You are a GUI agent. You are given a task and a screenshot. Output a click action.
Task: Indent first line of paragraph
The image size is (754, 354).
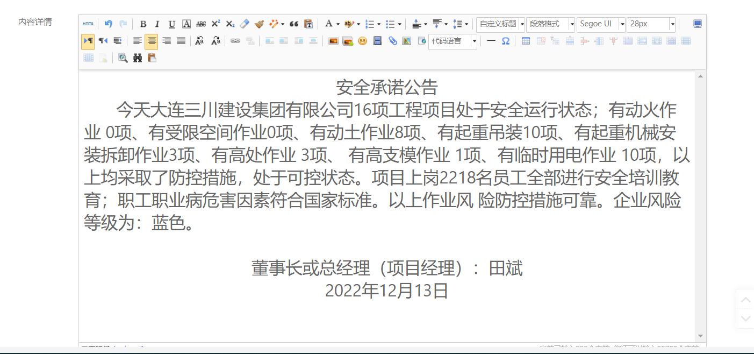point(117,41)
